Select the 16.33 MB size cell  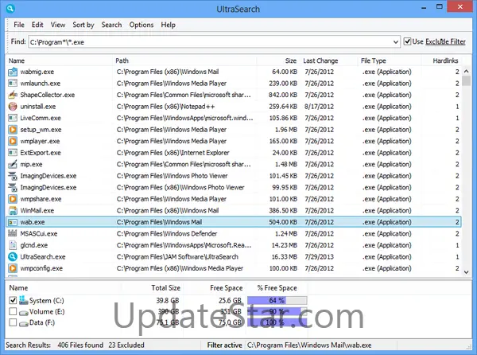284,257
